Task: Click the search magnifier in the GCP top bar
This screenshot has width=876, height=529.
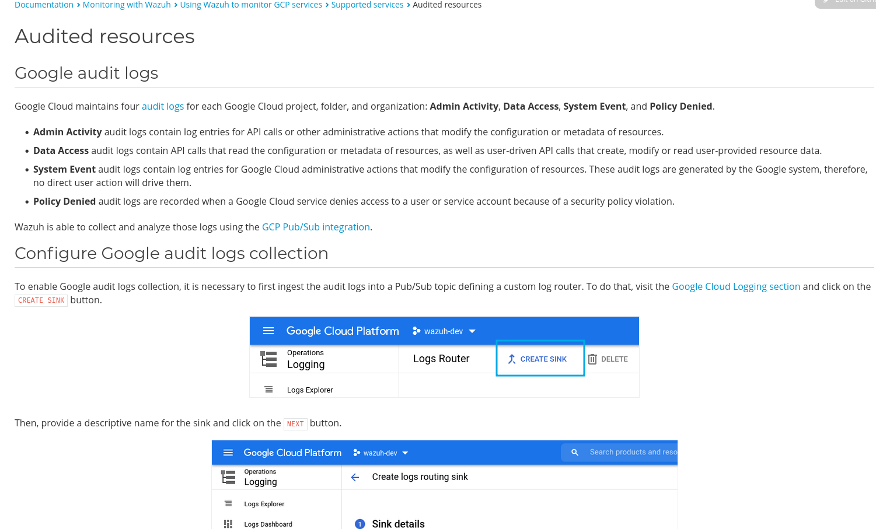Action: point(575,452)
